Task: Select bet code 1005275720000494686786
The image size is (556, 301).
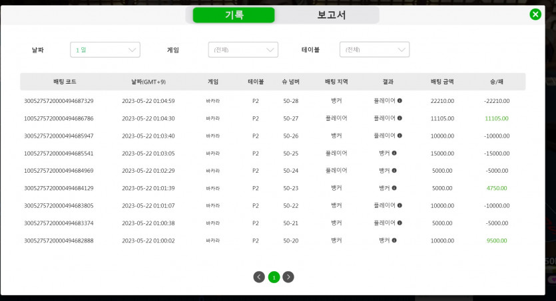Action: tap(59, 118)
